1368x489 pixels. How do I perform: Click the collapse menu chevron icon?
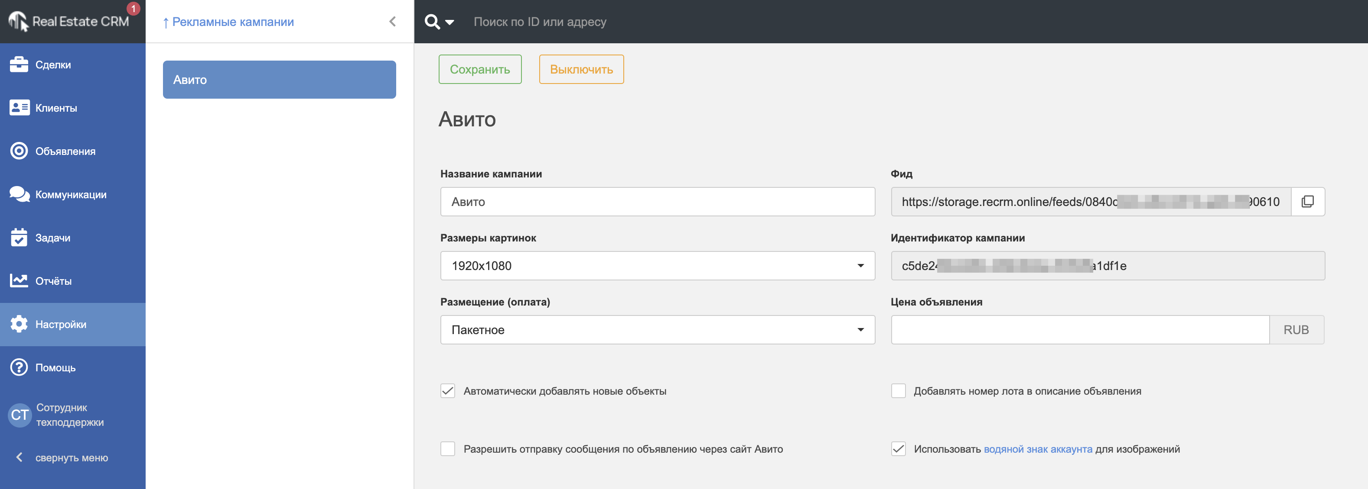click(x=20, y=457)
